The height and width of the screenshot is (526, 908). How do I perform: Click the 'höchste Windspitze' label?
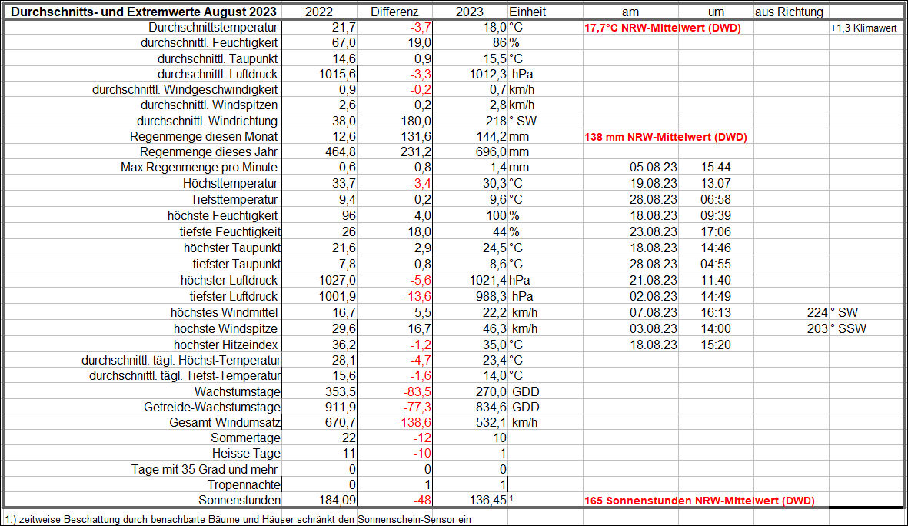[x=226, y=330]
